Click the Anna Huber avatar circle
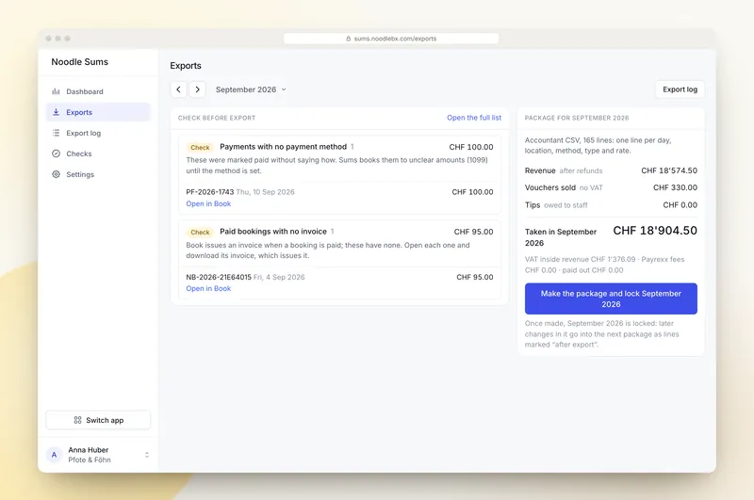This screenshot has width=754, height=500. [x=54, y=455]
